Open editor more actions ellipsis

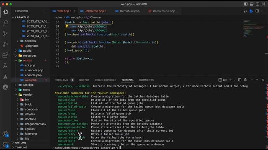(x=263, y=11)
